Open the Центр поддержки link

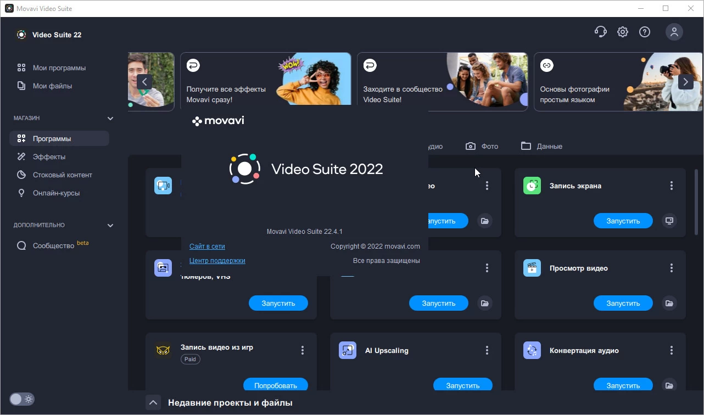tap(217, 261)
